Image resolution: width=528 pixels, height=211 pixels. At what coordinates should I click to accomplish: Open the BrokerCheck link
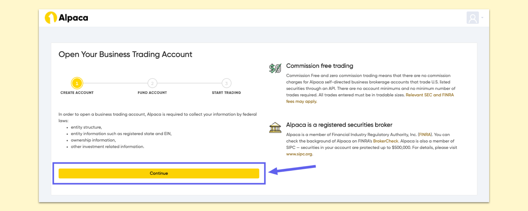[386, 141]
